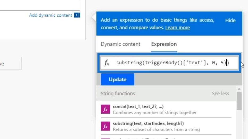
Task: Click the String functions header
Action: coord(118,93)
